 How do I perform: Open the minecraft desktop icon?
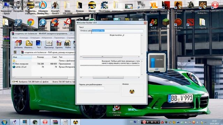(x=166, y=24)
